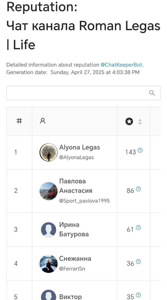Image resolution: width=167 pixels, height=300 pixels.
Task: Open the @ChatKeeperBot link
Action: point(122,65)
